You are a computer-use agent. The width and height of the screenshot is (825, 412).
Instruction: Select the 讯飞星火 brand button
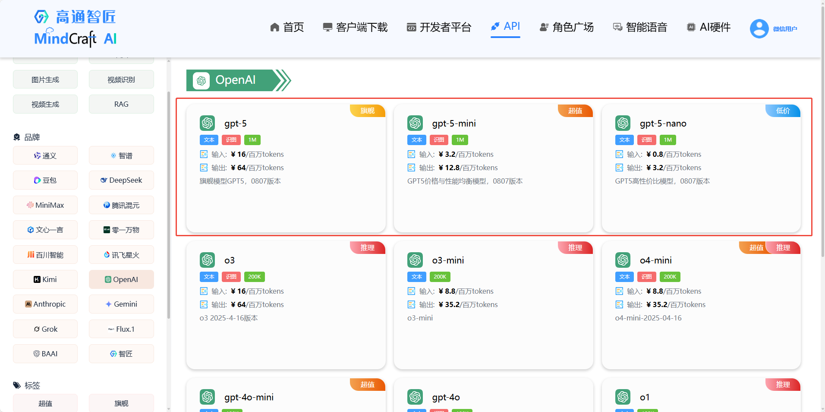point(121,255)
